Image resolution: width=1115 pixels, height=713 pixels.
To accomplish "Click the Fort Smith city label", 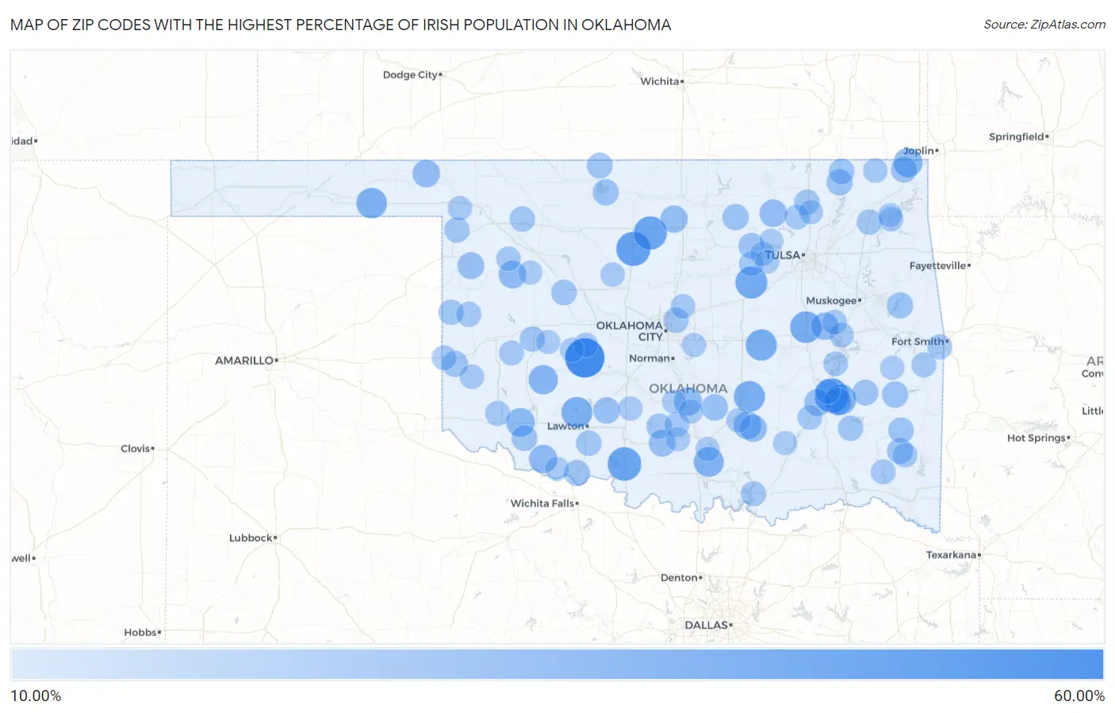I will coord(918,341).
